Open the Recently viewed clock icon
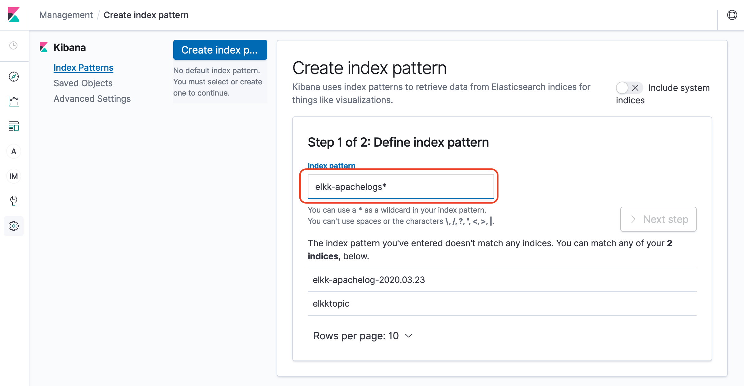Image resolution: width=744 pixels, height=386 pixels. 13,45
